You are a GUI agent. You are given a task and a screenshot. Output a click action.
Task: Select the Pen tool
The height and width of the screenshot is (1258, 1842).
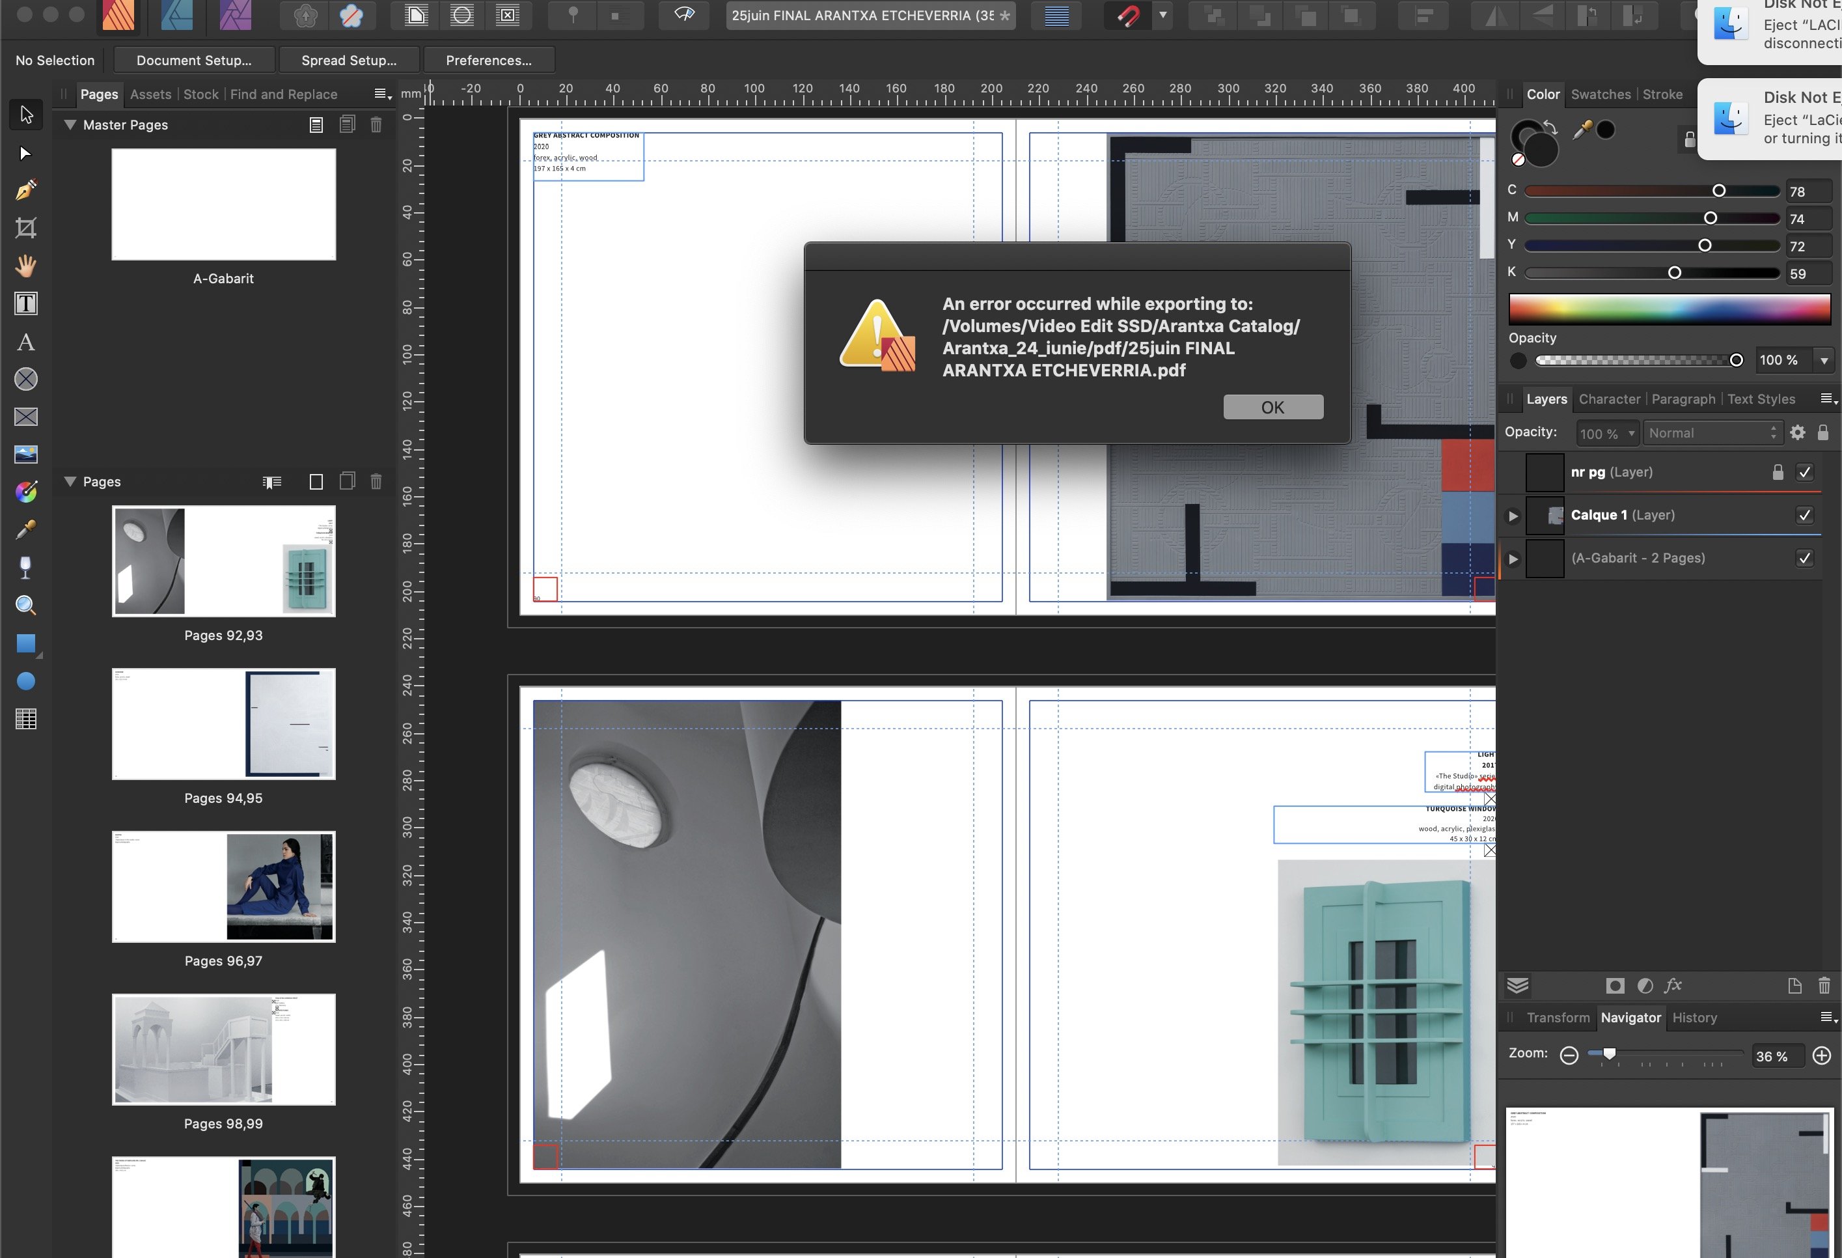point(26,190)
